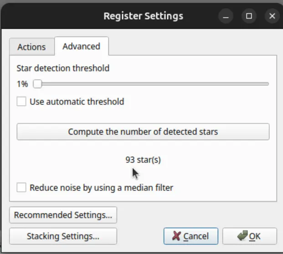
Task: Toggle the median filter noise reduction checkbox
Action: point(21,187)
